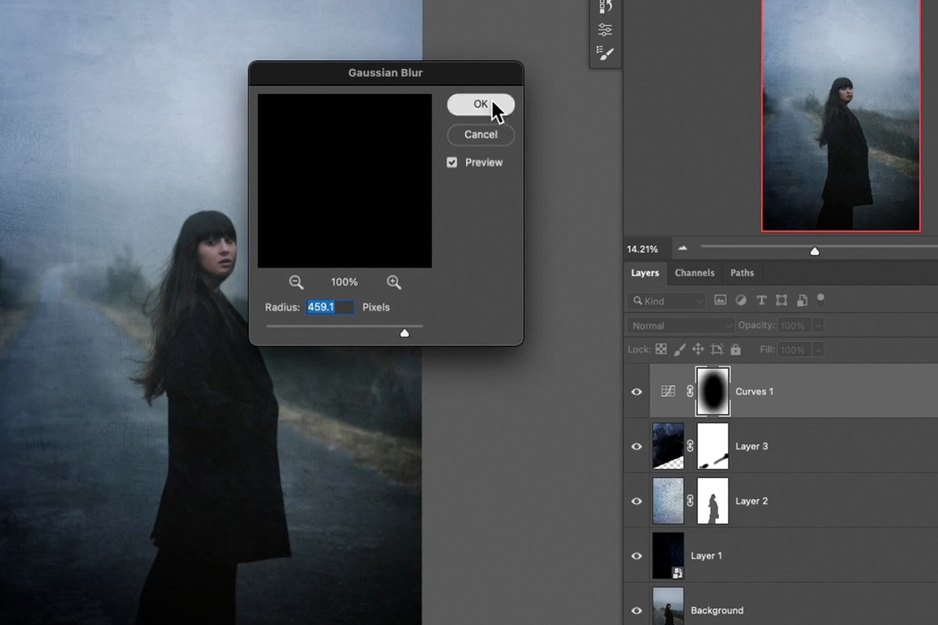Select the layer named Background
This screenshot has height=625, width=938.
tap(717, 610)
